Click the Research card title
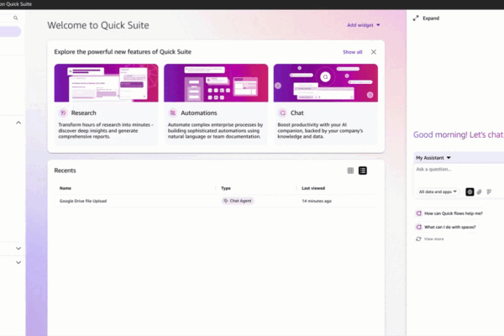Image resolution: width=504 pixels, height=336 pixels. [83, 113]
